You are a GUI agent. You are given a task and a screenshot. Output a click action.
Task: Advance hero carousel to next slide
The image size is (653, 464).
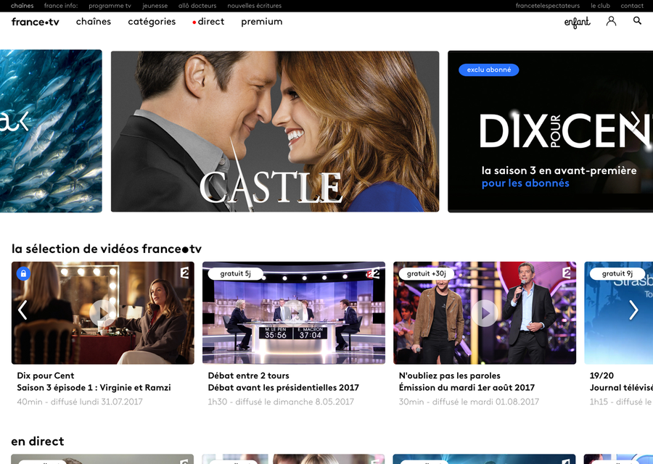(x=637, y=122)
